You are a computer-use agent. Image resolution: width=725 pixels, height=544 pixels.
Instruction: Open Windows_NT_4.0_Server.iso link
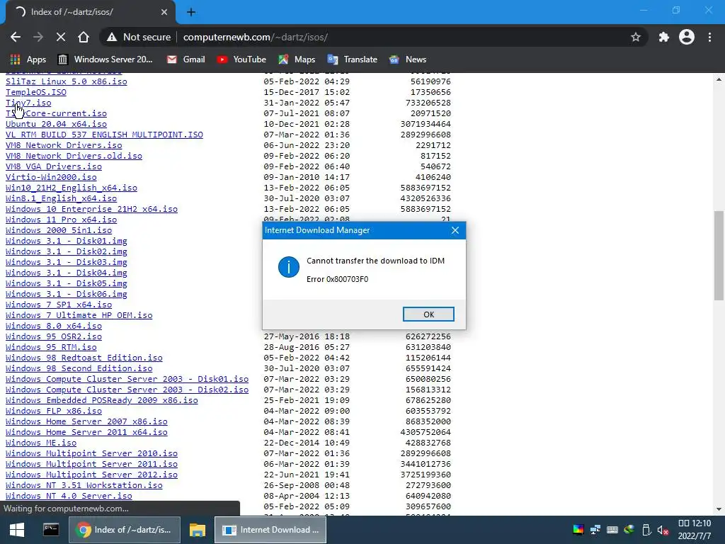(69, 497)
